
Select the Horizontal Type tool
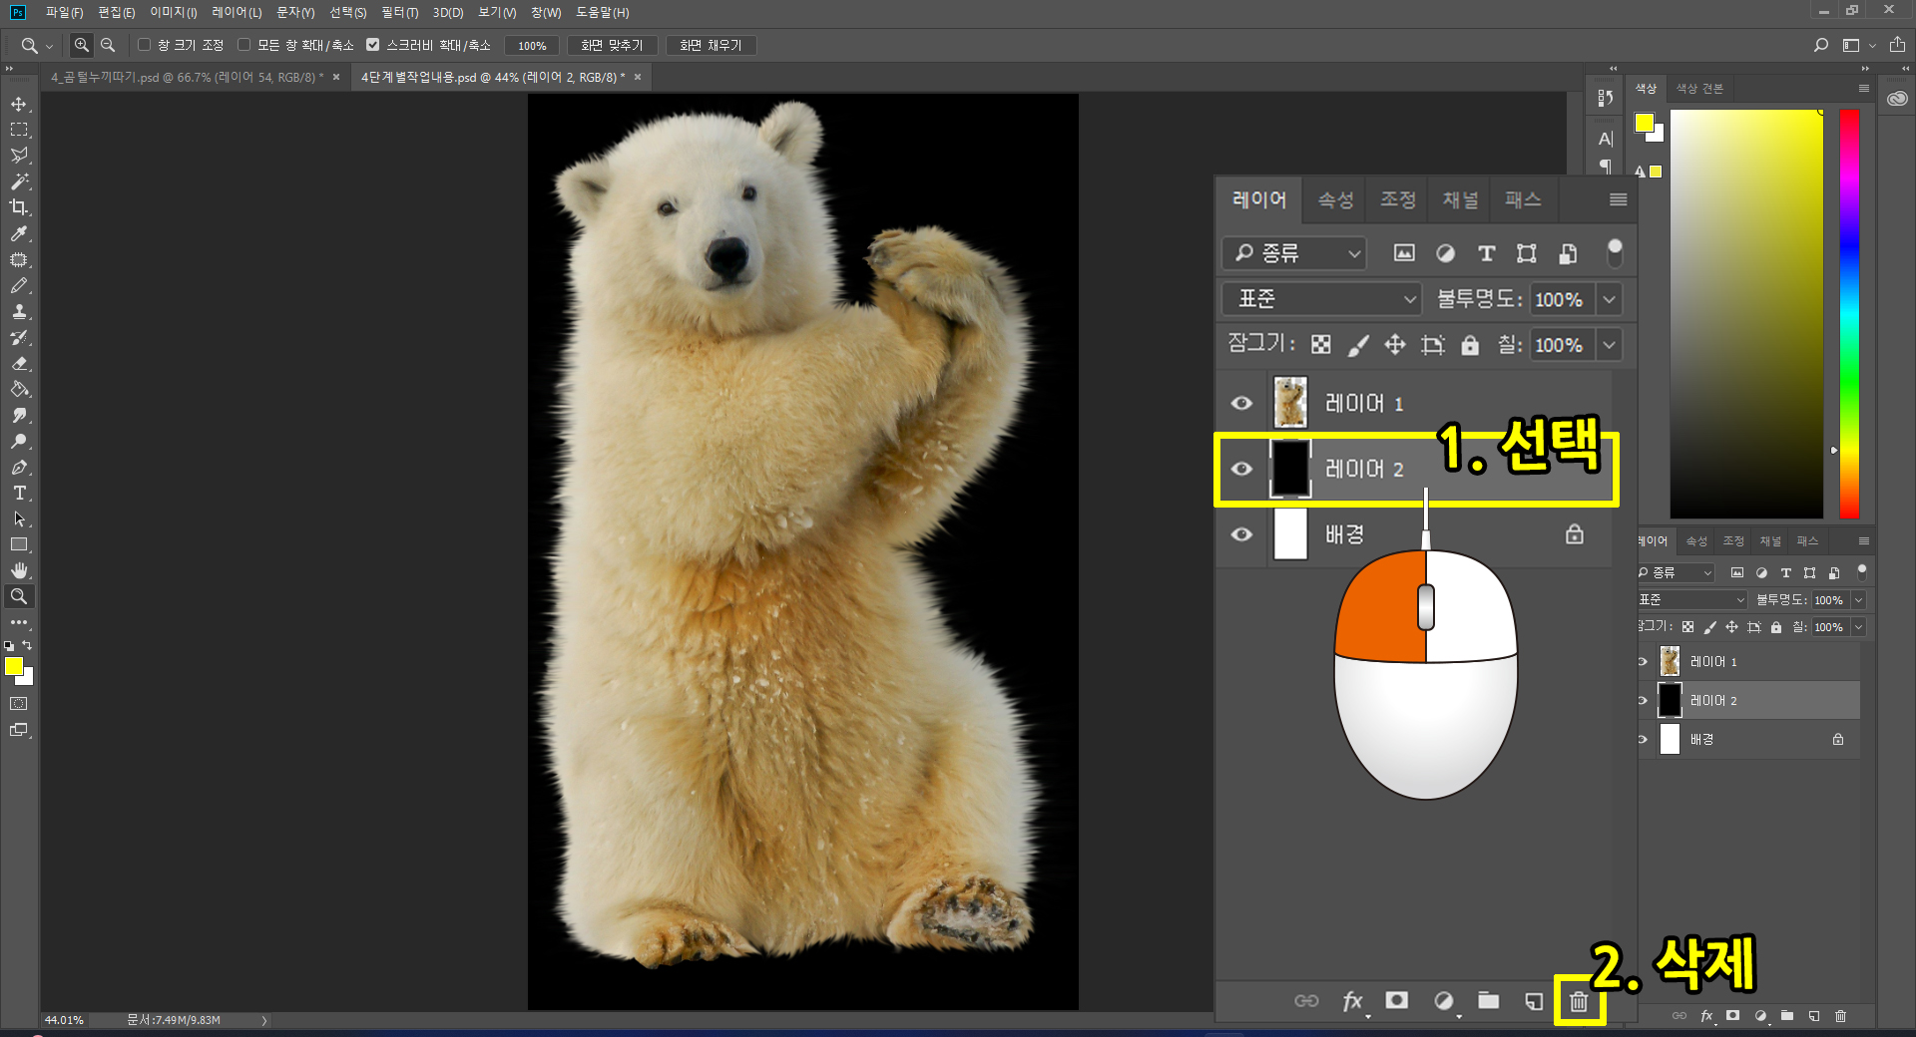[19, 494]
